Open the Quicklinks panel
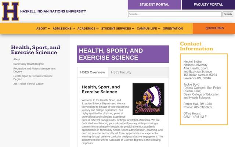The height and width of the screenshot is (147, 235). [x=214, y=28]
